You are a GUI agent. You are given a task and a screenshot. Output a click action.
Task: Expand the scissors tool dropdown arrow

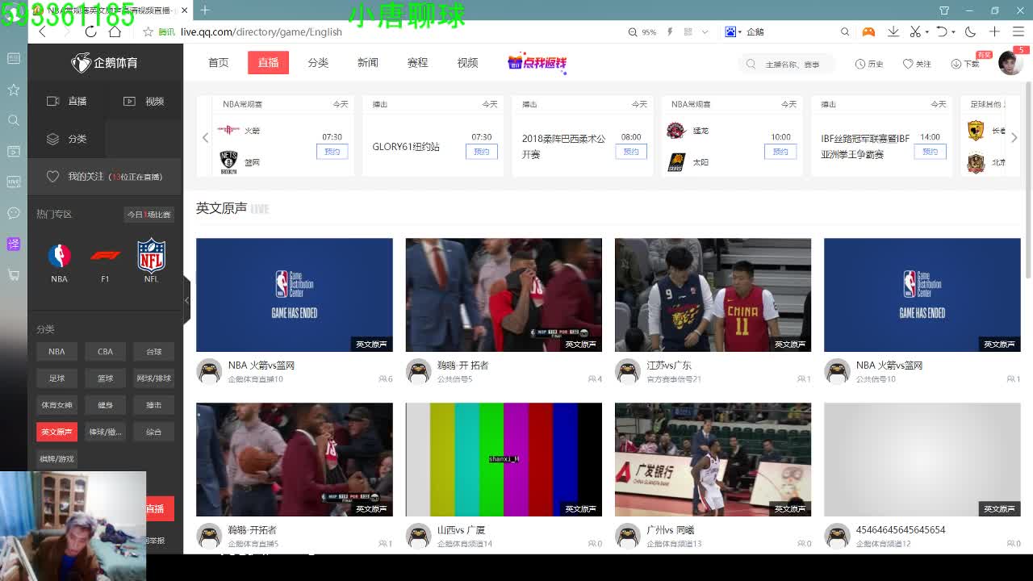pos(926,32)
